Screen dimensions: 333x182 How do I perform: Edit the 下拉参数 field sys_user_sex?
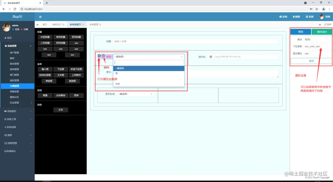click(318, 47)
